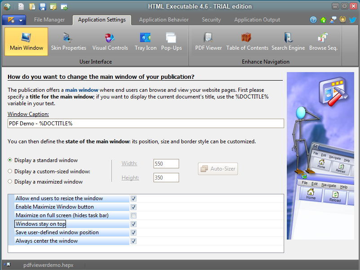Toggle Enable Maximize Window button checkbox
360x270 pixels.
133,207
